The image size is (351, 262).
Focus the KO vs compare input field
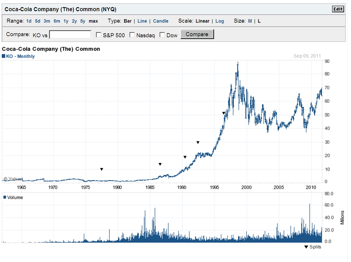point(70,35)
